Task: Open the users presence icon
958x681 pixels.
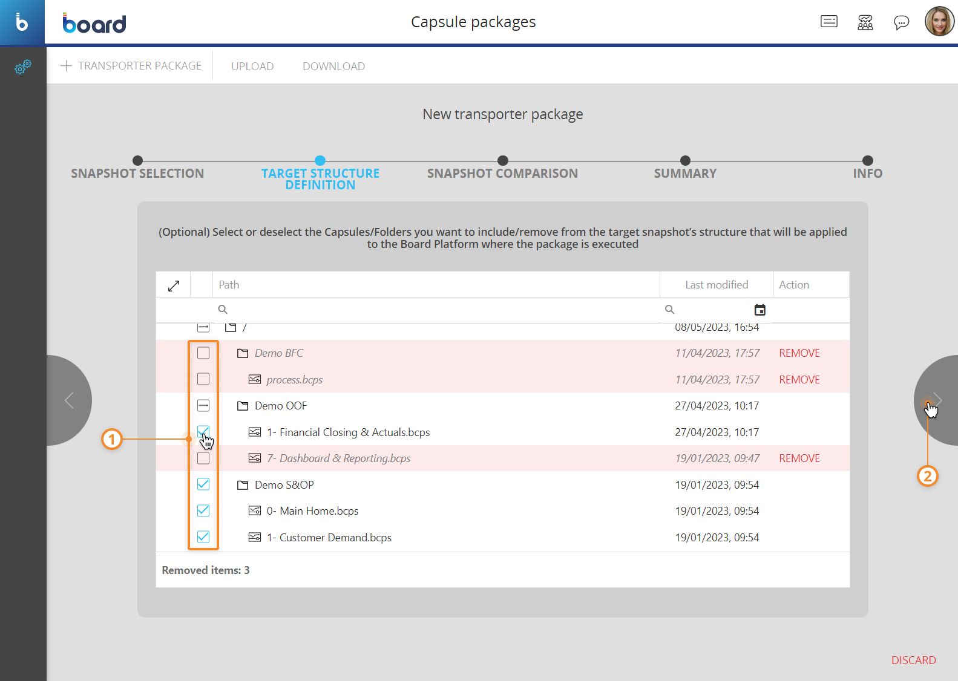Action: coord(865,22)
